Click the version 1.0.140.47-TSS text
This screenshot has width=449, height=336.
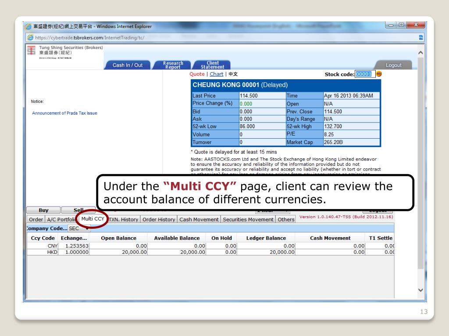(x=346, y=217)
